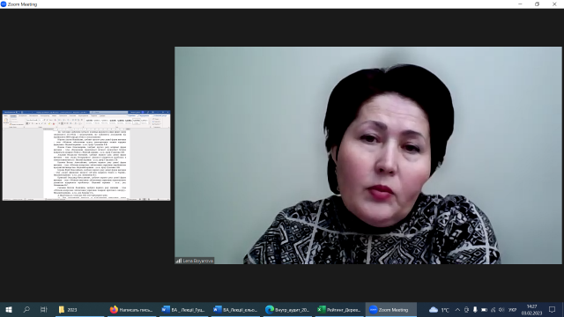Minimize the Zoom Meeting window
Image resolution: width=564 pixels, height=317 pixels.
click(x=520, y=4)
